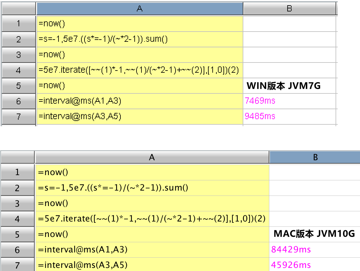Click row 7 header in lower grid
360x271 pixels.
pyautogui.click(x=18, y=265)
